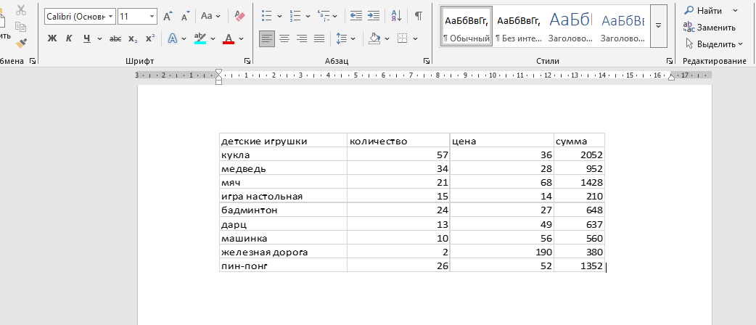
Task: Open the Calibri font name dropdown
Action: tap(110, 15)
